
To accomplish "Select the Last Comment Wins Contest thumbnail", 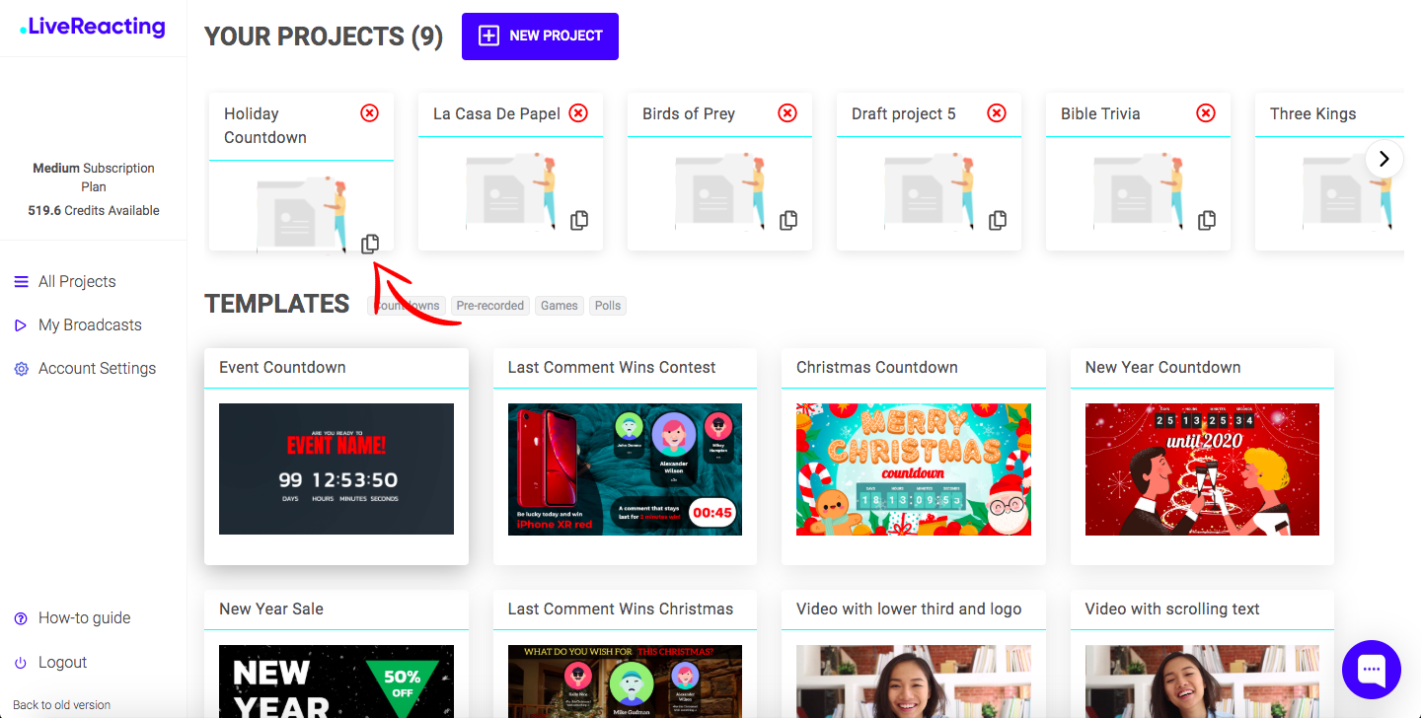I will tap(625, 469).
